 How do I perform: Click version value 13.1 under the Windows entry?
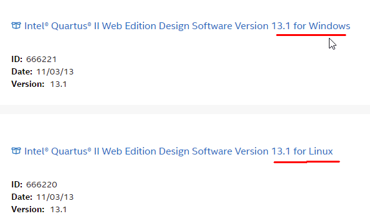[59, 84]
